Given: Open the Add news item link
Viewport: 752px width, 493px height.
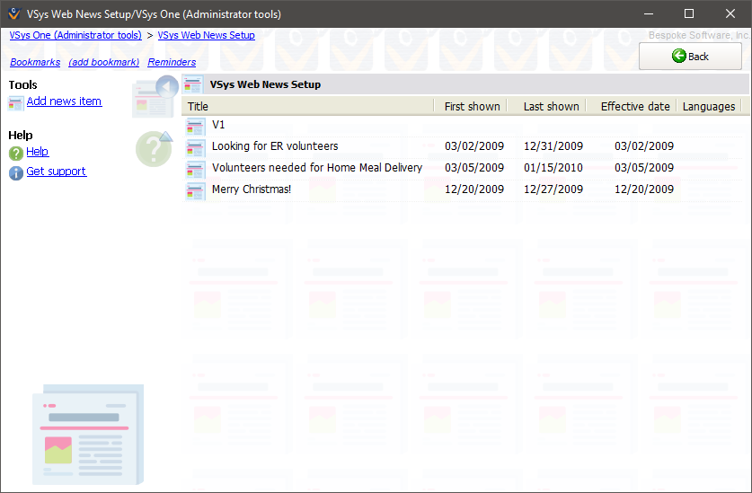Looking at the screenshot, I should click(64, 101).
